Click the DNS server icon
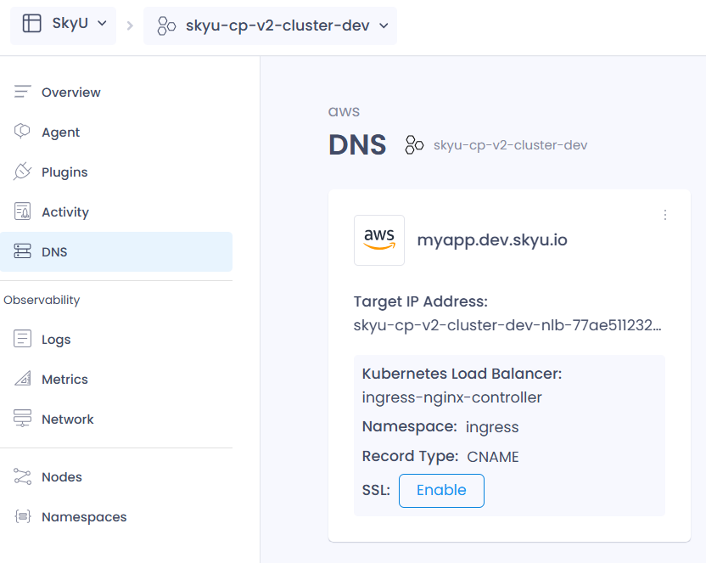 (x=23, y=251)
